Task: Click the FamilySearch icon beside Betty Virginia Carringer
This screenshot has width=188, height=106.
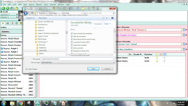Action: point(184,35)
